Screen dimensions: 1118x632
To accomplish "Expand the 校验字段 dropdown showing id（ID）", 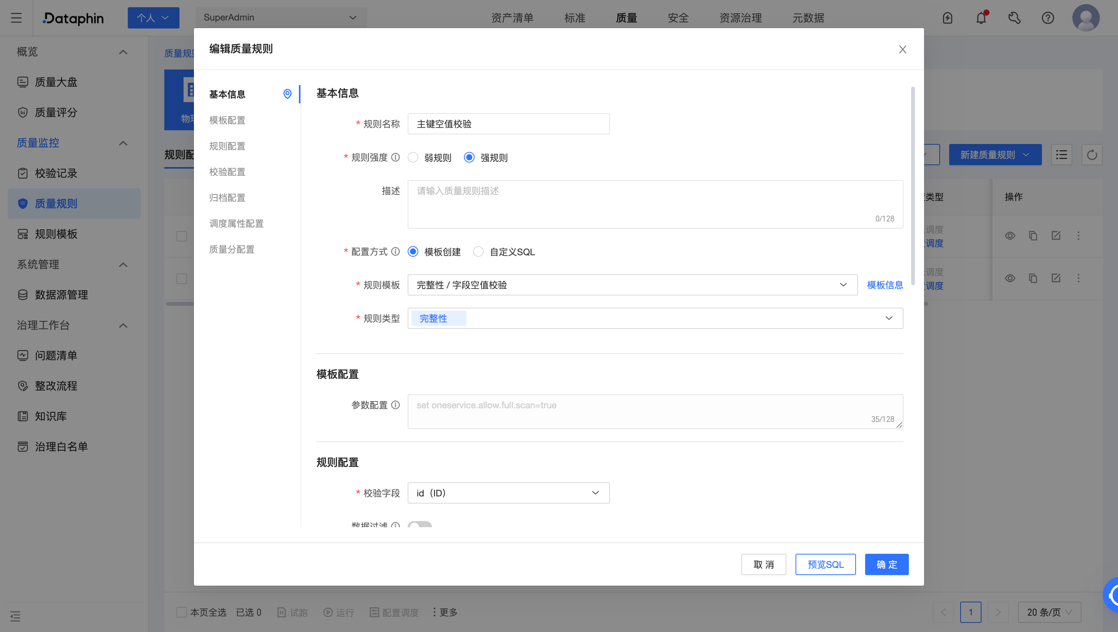I will click(508, 493).
